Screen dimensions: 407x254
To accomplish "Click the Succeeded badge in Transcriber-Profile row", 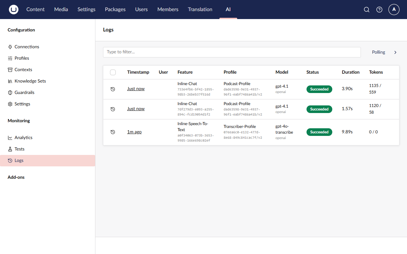I will (x=319, y=132).
